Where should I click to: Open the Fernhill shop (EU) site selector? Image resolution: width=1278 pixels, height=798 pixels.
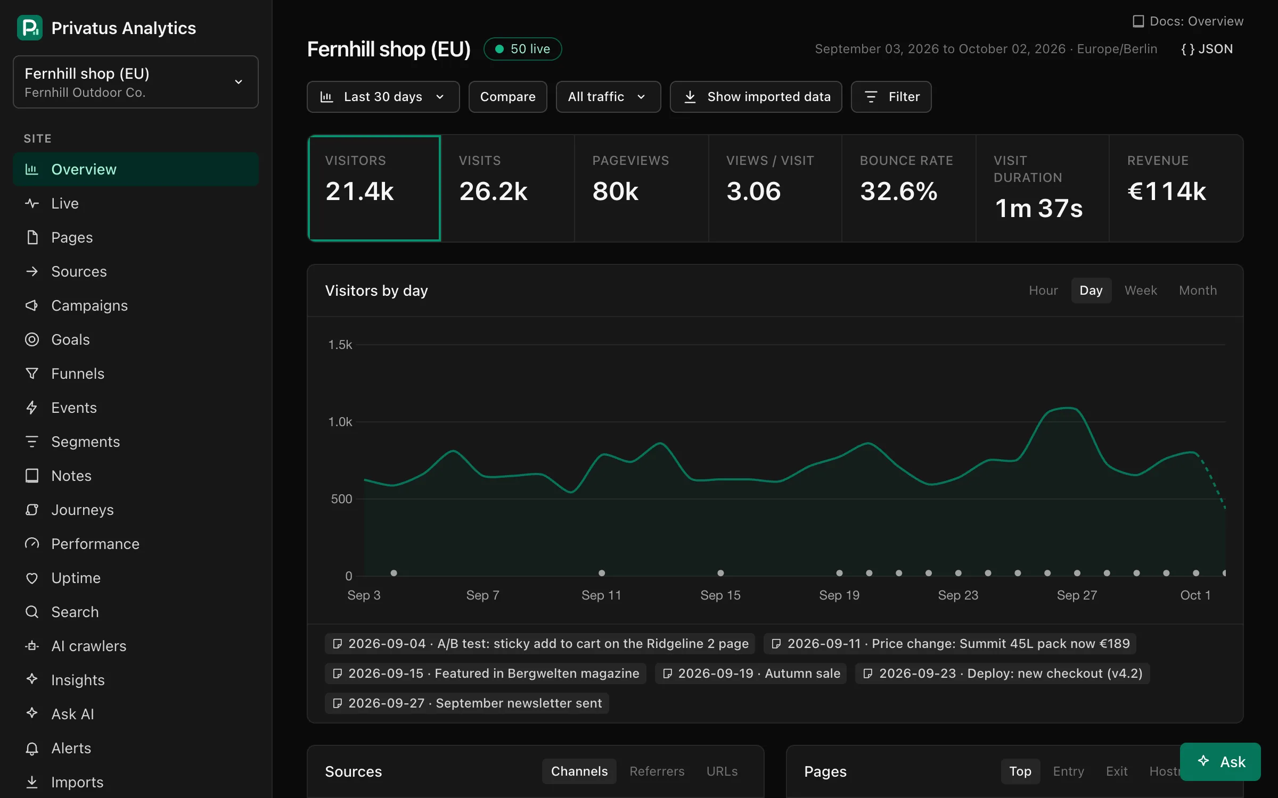tap(135, 82)
